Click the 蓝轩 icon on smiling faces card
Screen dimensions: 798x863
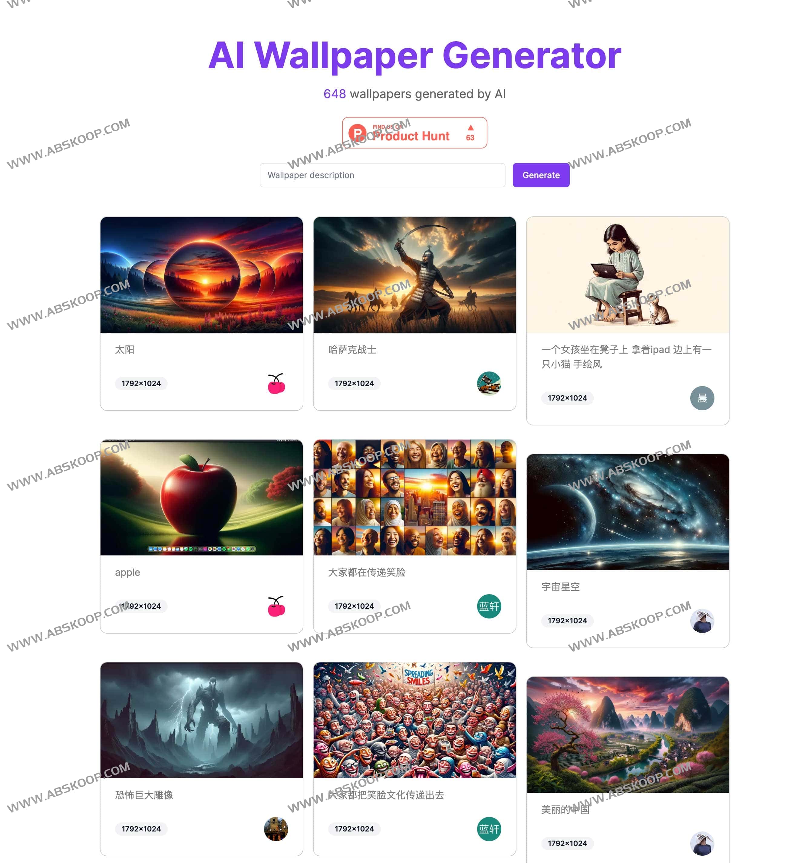[x=489, y=605]
